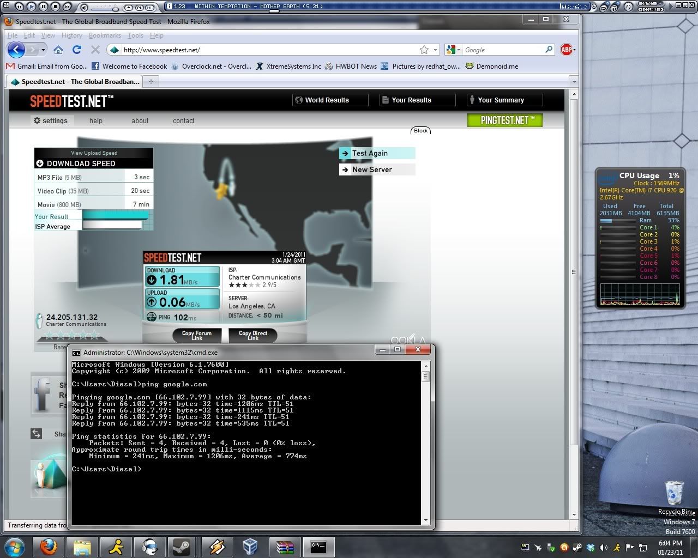
Task: Launch AIM running man taskbar icon
Action: [116, 547]
